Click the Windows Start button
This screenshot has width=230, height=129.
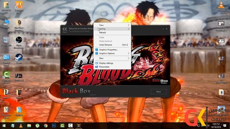[x=4, y=126]
